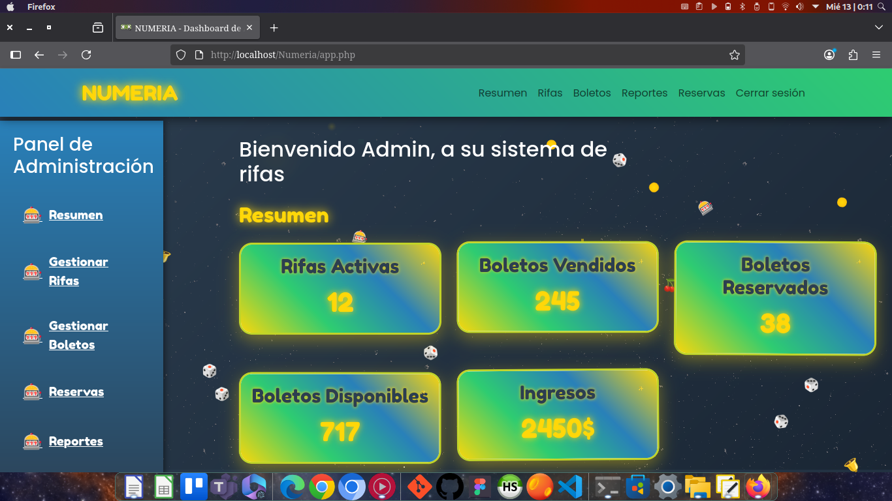This screenshot has width=892, height=501.
Task: Open the Wi-Fi status icon in the top bar
Action: 785,7
